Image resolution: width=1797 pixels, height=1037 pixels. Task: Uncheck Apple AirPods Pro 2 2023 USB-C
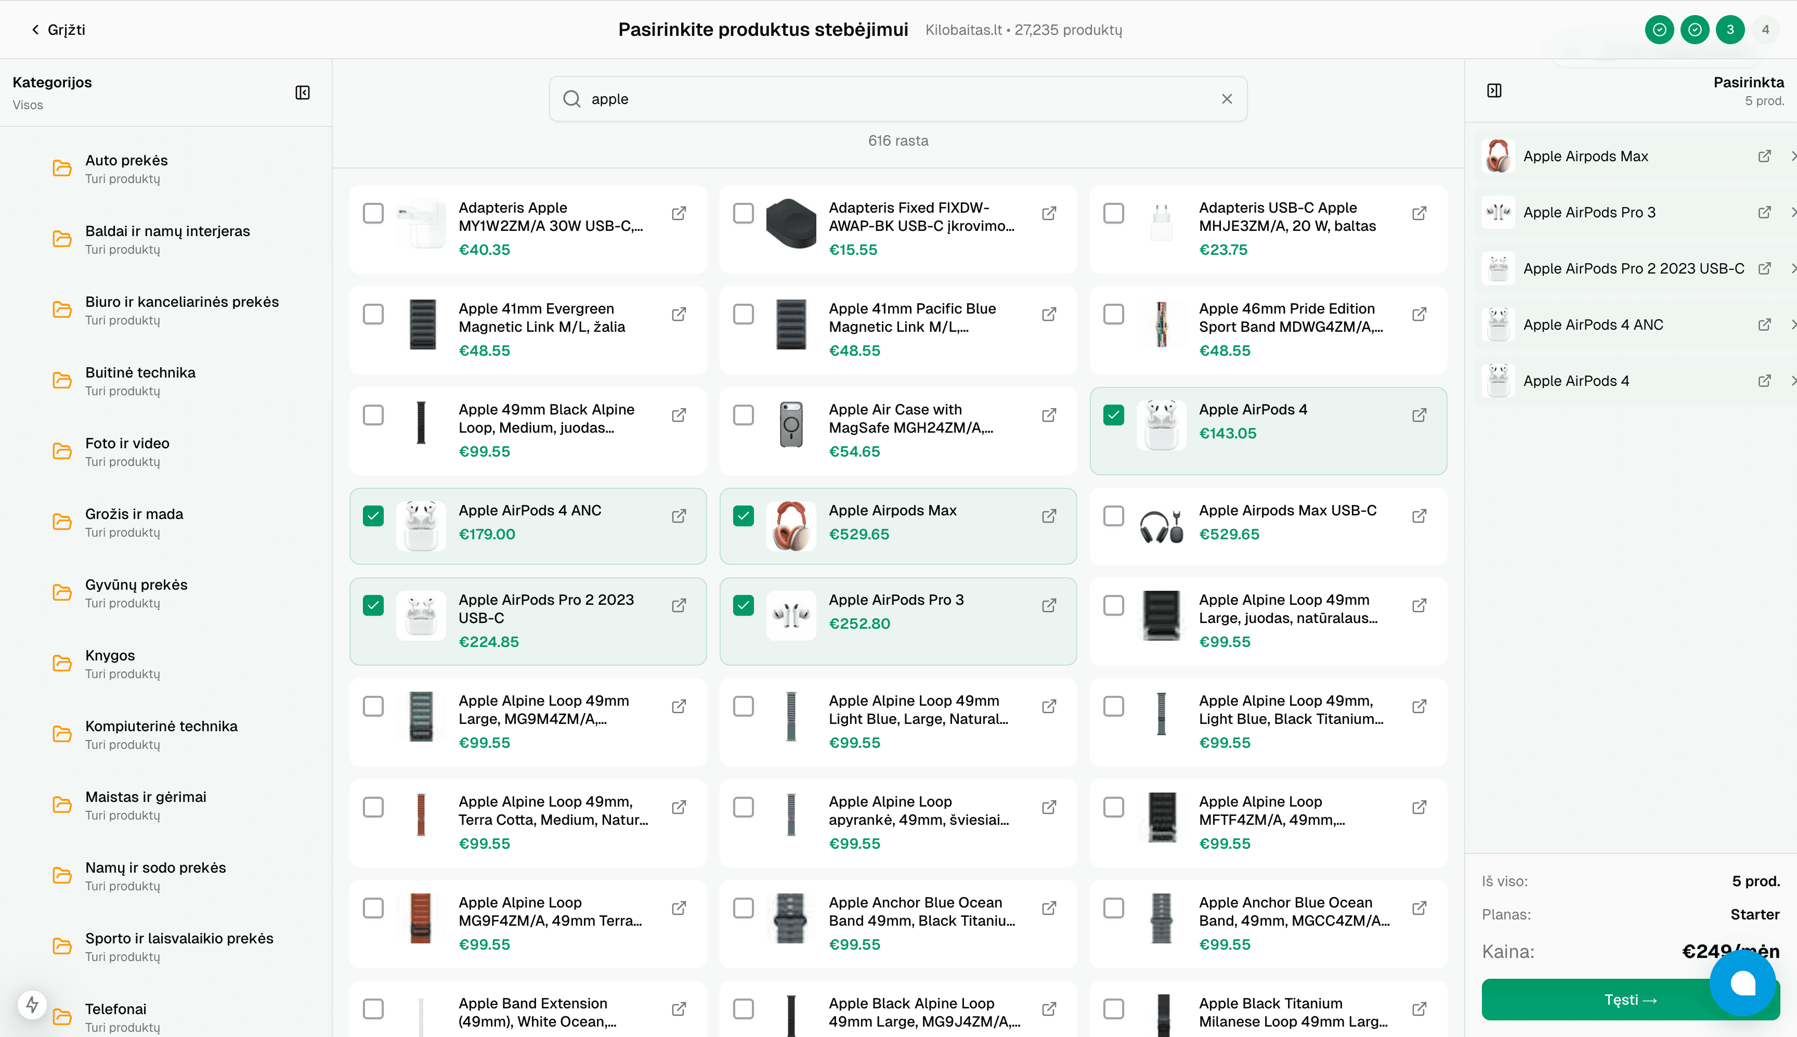373,605
